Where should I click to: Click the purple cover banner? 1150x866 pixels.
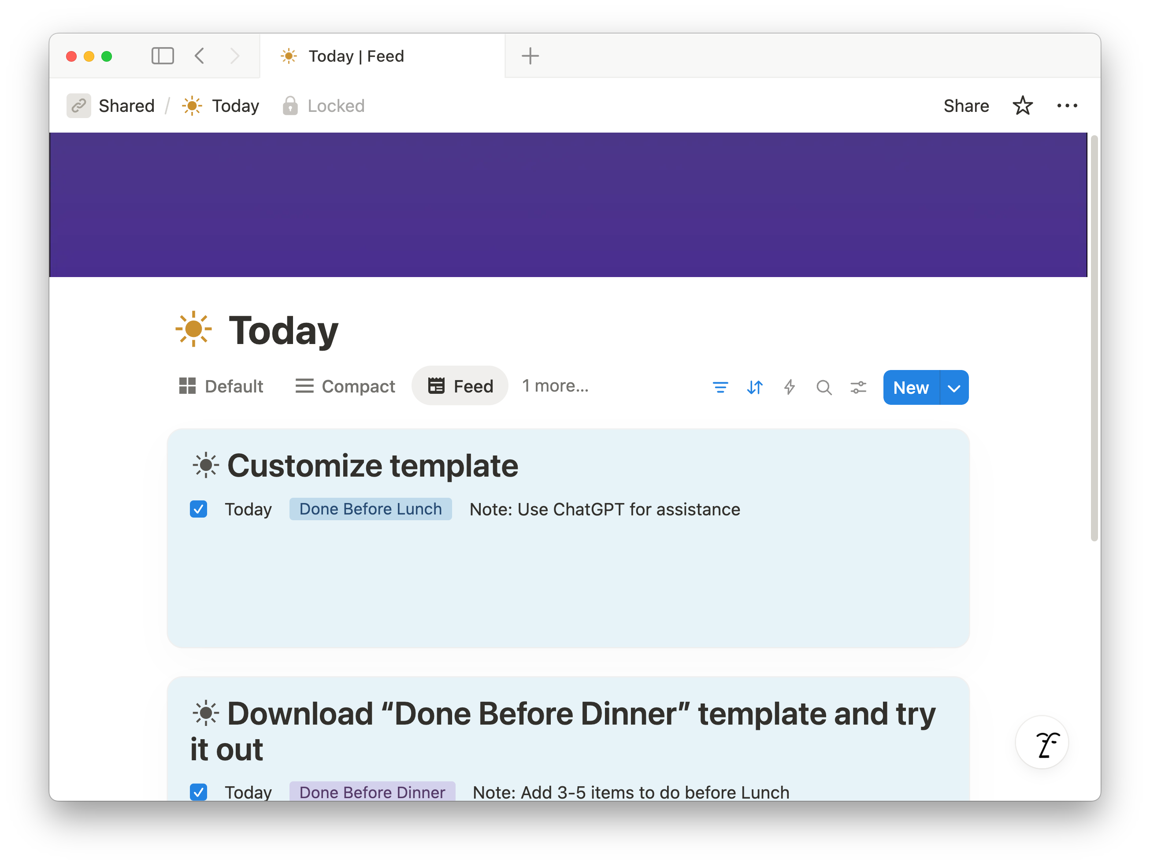point(568,204)
